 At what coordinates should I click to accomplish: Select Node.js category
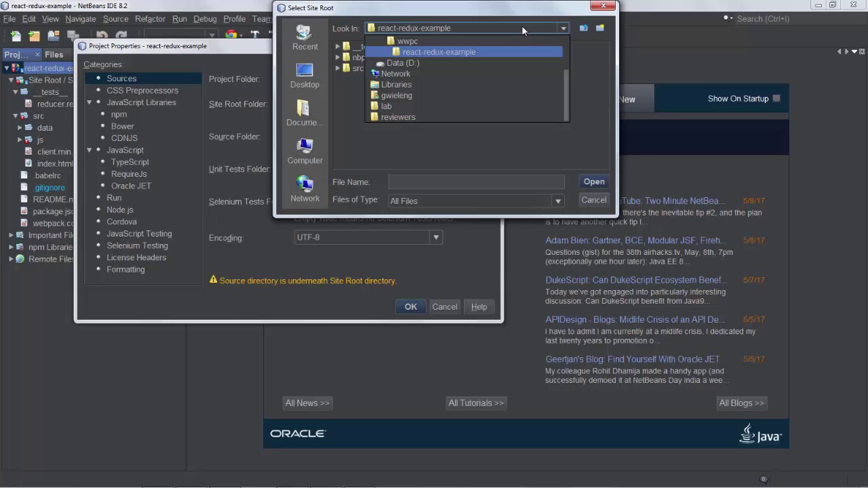(x=120, y=210)
